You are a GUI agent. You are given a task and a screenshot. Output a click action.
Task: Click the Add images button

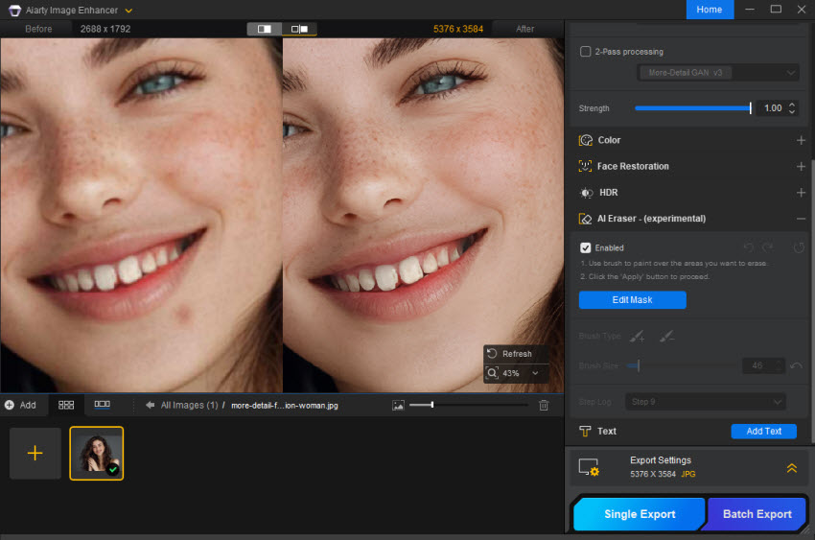21,405
